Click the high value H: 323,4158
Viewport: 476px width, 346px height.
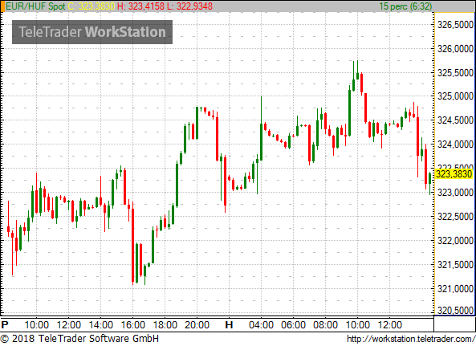(x=140, y=6)
